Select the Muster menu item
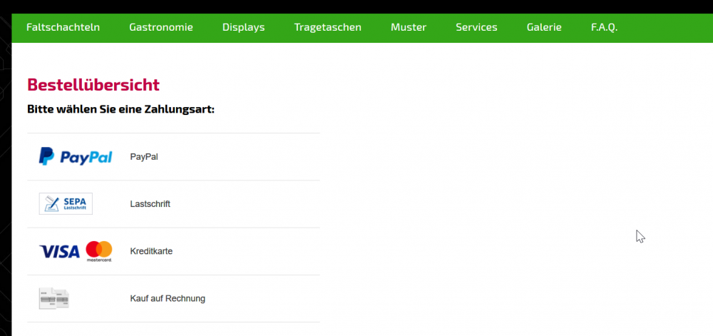The height and width of the screenshot is (336, 713). coord(409,27)
